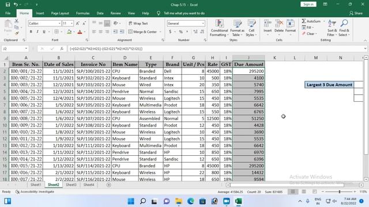Increase font size with the large A icon
Image resolution: width=369 pixels, height=207 pixels.
(77, 23)
